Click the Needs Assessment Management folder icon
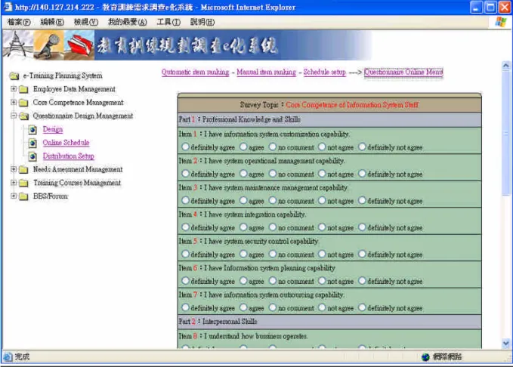 coord(23,170)
